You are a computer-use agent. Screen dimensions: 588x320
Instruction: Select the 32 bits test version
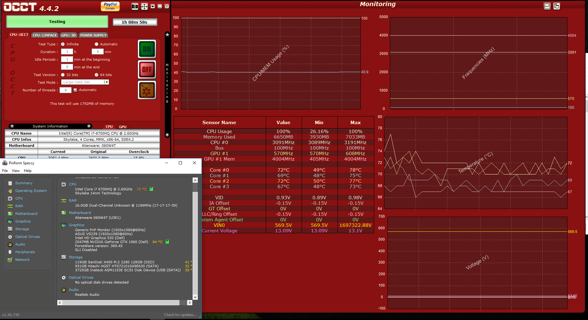(63, 75)
